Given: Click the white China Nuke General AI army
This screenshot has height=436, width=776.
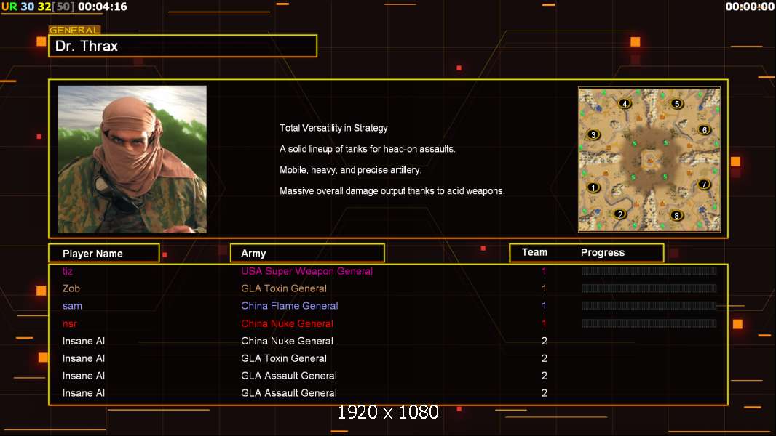Looking at the screenshot, I should point(287,342).
